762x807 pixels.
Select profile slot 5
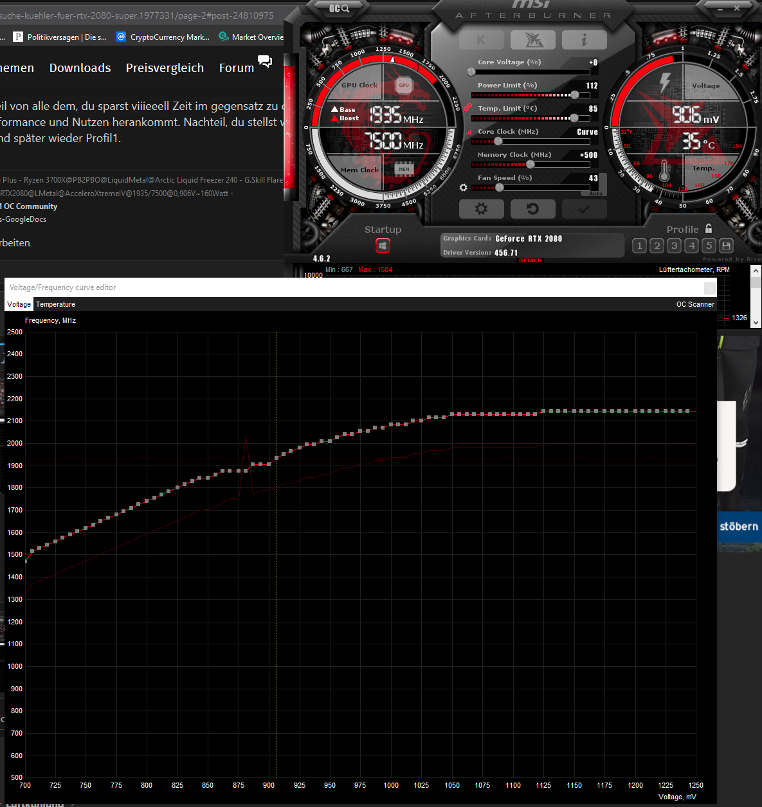pos(709,246)
